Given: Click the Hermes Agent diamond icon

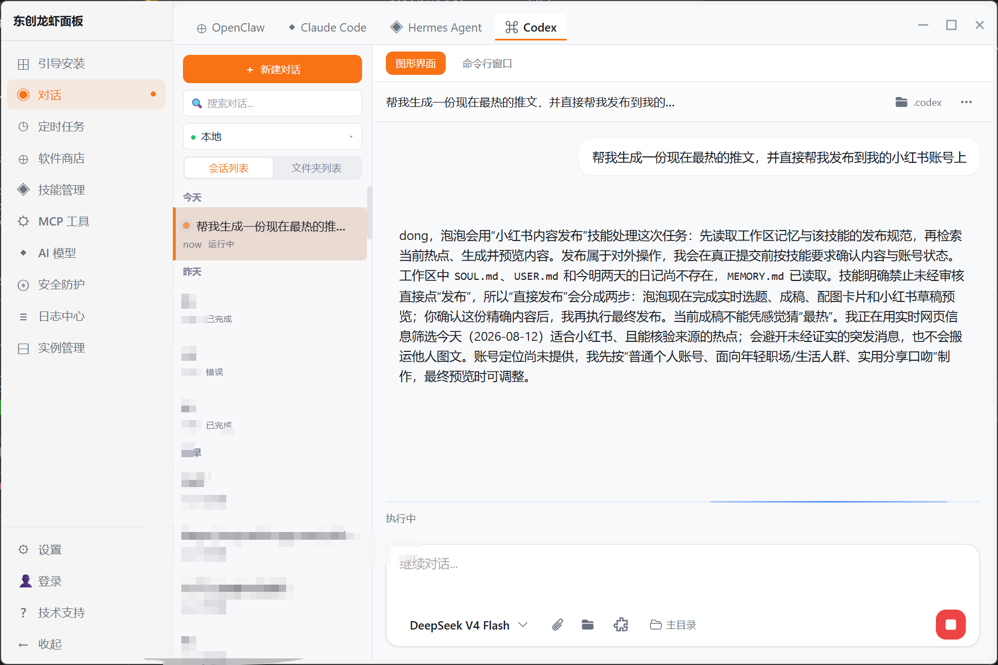Looking at the screenshot, I should tap(396, 27).
